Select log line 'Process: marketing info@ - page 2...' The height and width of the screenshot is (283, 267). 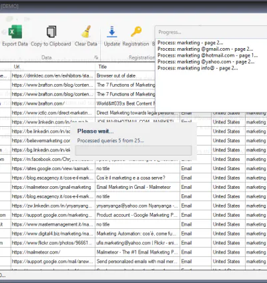(x=198, y=68)
